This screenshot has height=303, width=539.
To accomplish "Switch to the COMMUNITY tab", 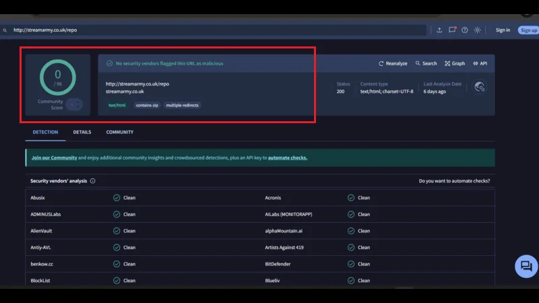I will (120, 132).
